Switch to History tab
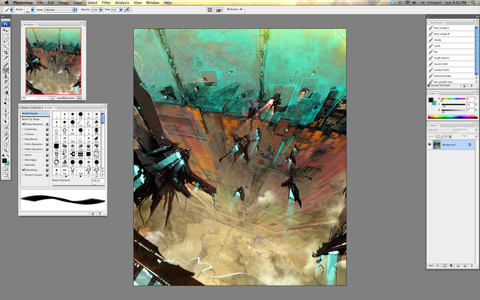 pyautogui.click(x=25, y=108)
